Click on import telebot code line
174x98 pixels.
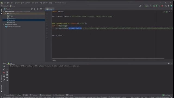(x=58, y=11)
